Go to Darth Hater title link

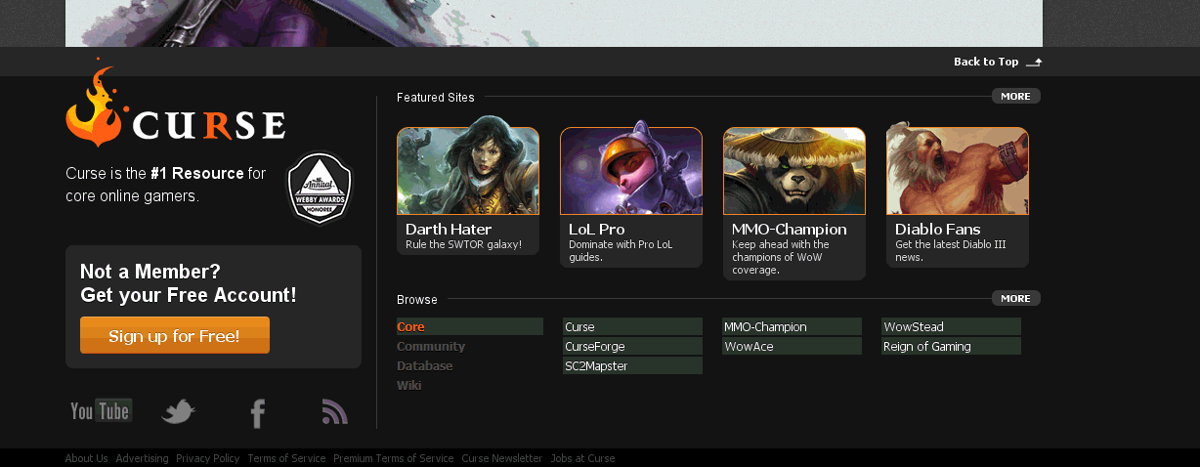(449, 229)
